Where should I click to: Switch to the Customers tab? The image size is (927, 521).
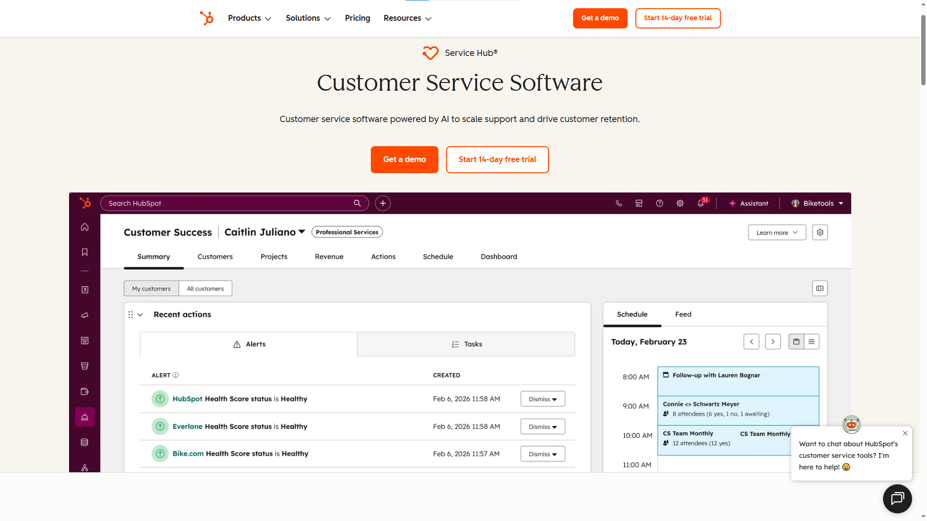[215, 257]
